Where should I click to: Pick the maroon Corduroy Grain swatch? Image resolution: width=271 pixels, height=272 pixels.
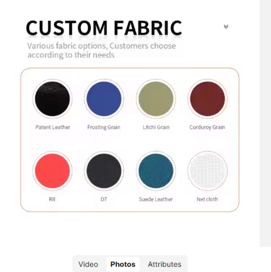tap(207, 99)
